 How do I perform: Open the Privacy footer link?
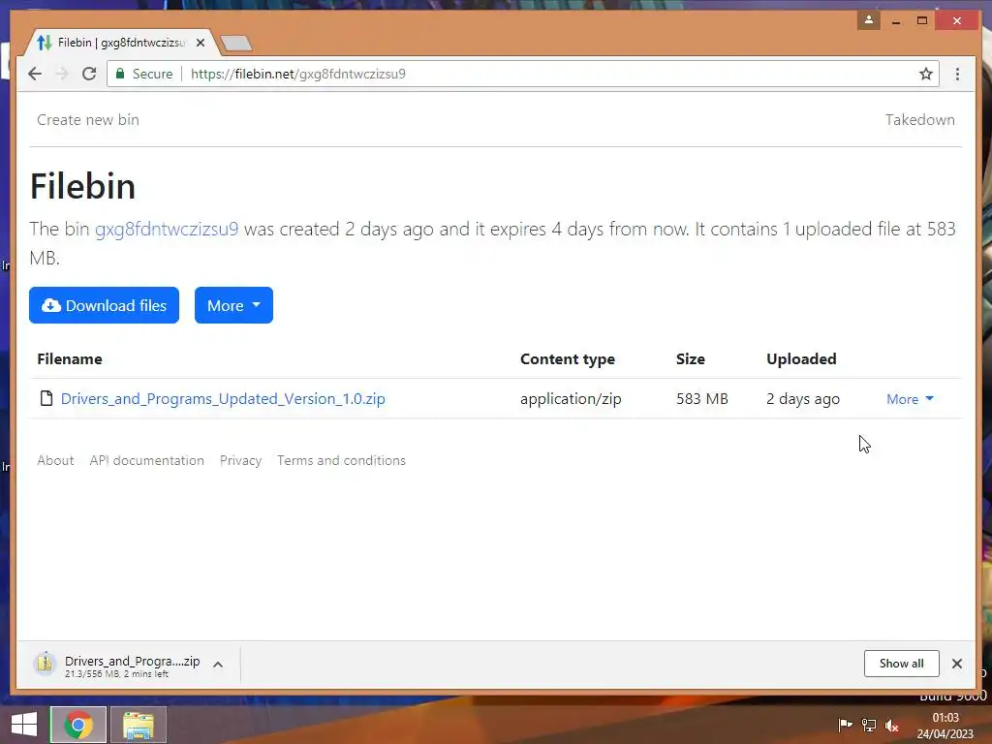point(240,460)
